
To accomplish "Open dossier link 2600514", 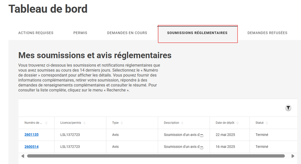I will pyautogui.click(x=32, y=147).
